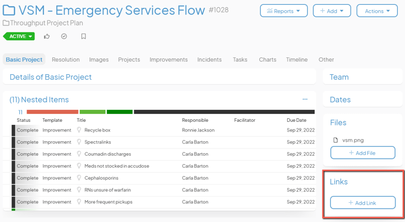Open the Recycle box item
Screen dimensions: 405x222
tap(97, 130)
